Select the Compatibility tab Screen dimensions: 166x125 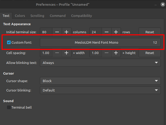tap(82, 16)
